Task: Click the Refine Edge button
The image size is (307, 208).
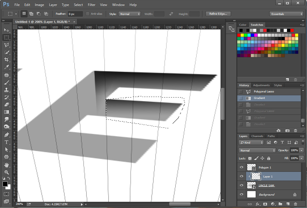Action: coord(218,14)
